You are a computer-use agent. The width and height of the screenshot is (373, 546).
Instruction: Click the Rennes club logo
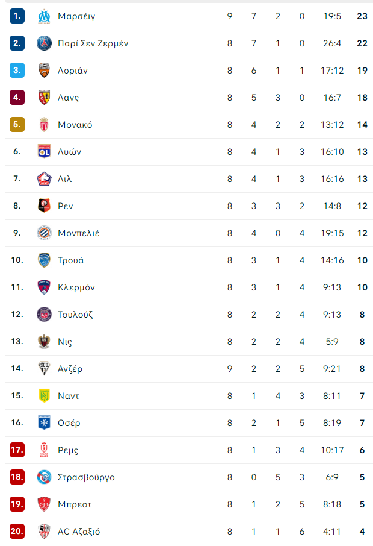pos(44,206)
